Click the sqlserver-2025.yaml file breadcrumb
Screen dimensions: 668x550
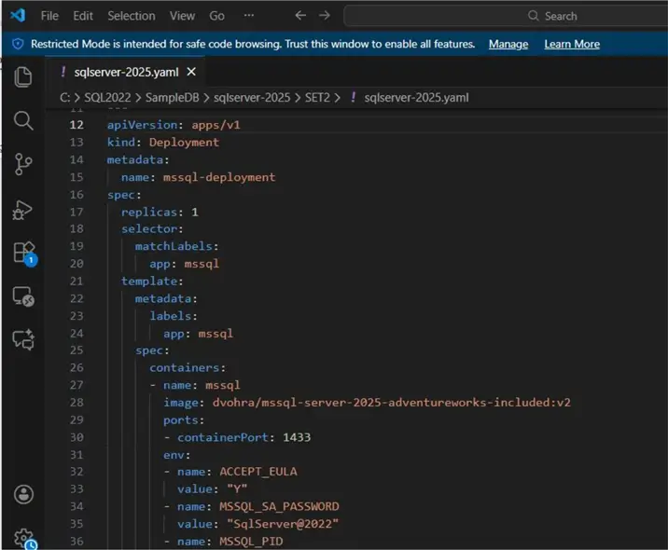pyautogui.click(x=416, y=98)
